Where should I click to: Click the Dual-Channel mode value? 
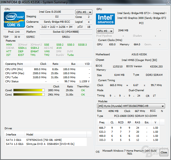pos(136,90)
